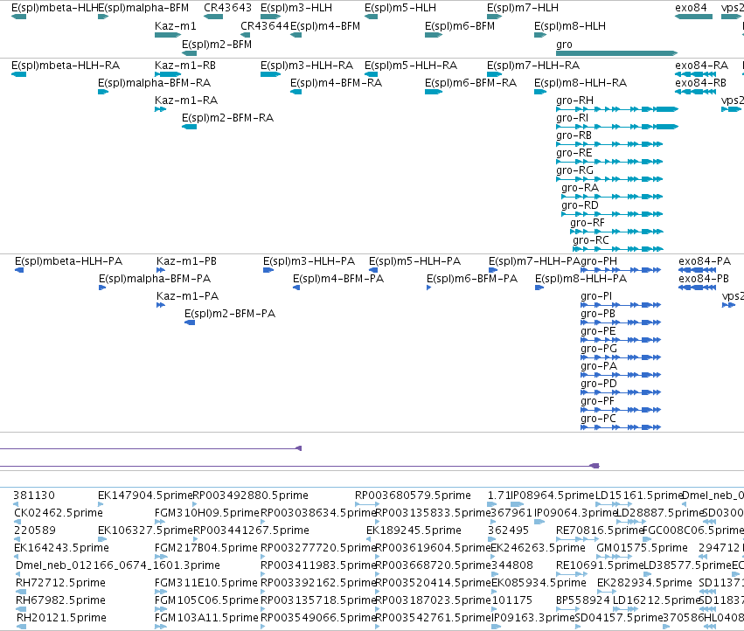This screenshot has height=631, width=744.
Task: Select the gro-PC protein
Action: point(621,427)
